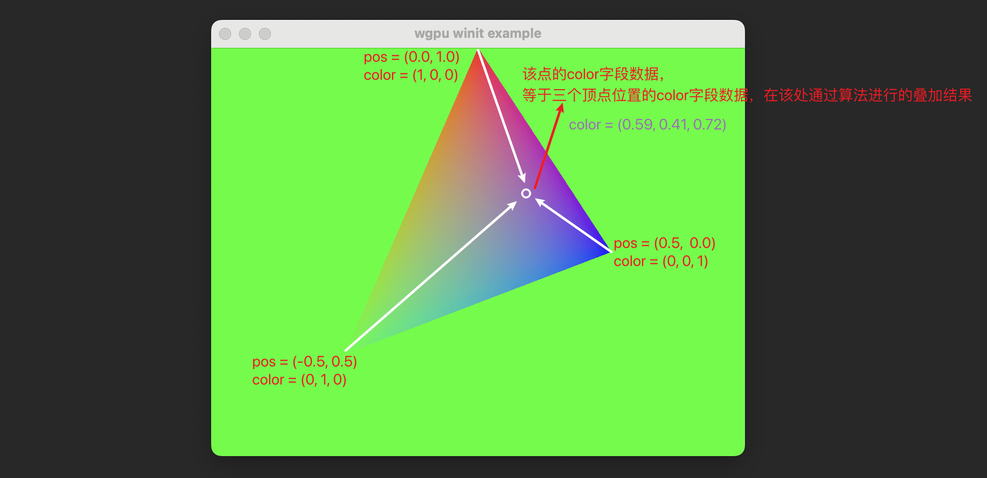Click the 'pos = (-0.5, 0.5)' label
The height and width of the screenshot is (478, 987).
(304, 361)
